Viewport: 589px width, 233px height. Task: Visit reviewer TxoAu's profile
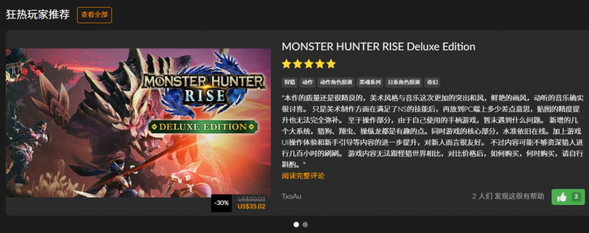click(292, 196)
